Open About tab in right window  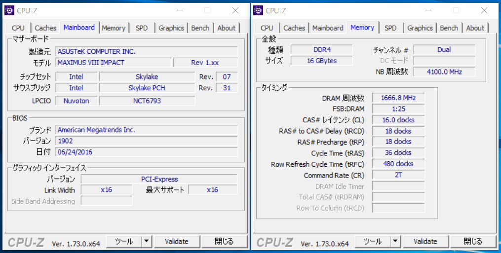point(475,28)
